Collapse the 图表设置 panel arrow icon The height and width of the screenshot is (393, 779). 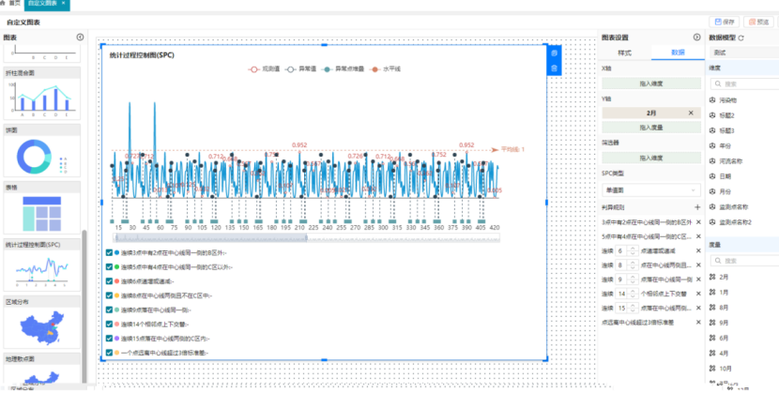coord(696,38)
